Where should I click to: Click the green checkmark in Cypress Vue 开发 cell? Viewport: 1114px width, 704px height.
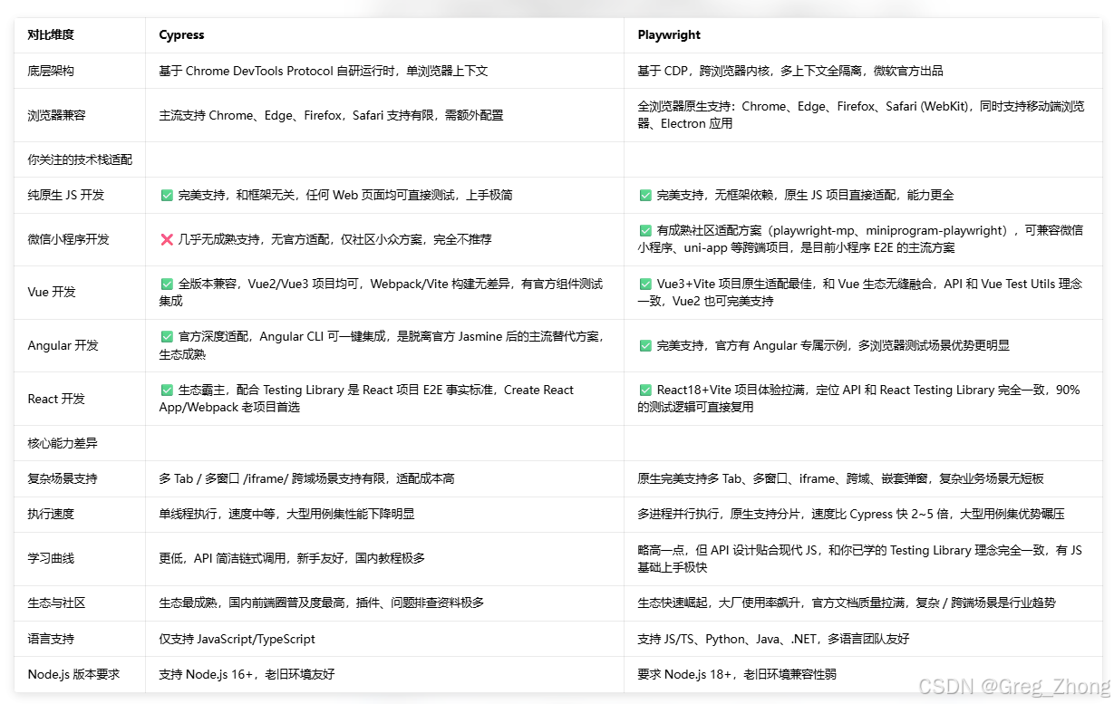coord(167,284)
